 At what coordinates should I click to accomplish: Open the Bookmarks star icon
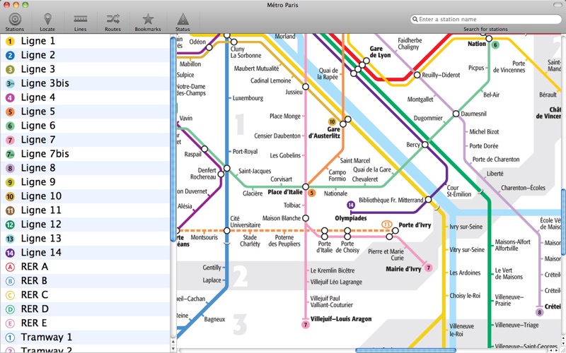148,19
